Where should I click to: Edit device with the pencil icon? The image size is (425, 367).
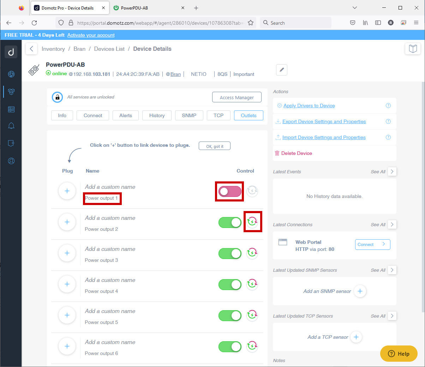click(x=282, y=70)
